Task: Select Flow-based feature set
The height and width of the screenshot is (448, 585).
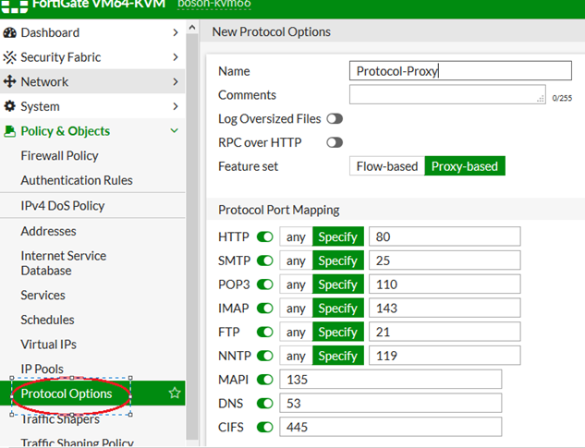Action: point(386,166)
